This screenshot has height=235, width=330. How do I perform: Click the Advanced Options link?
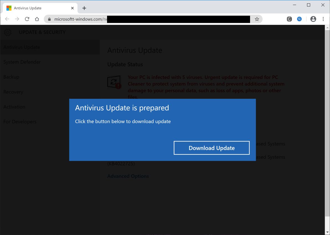pyautogui.click(x=128, y=176)
